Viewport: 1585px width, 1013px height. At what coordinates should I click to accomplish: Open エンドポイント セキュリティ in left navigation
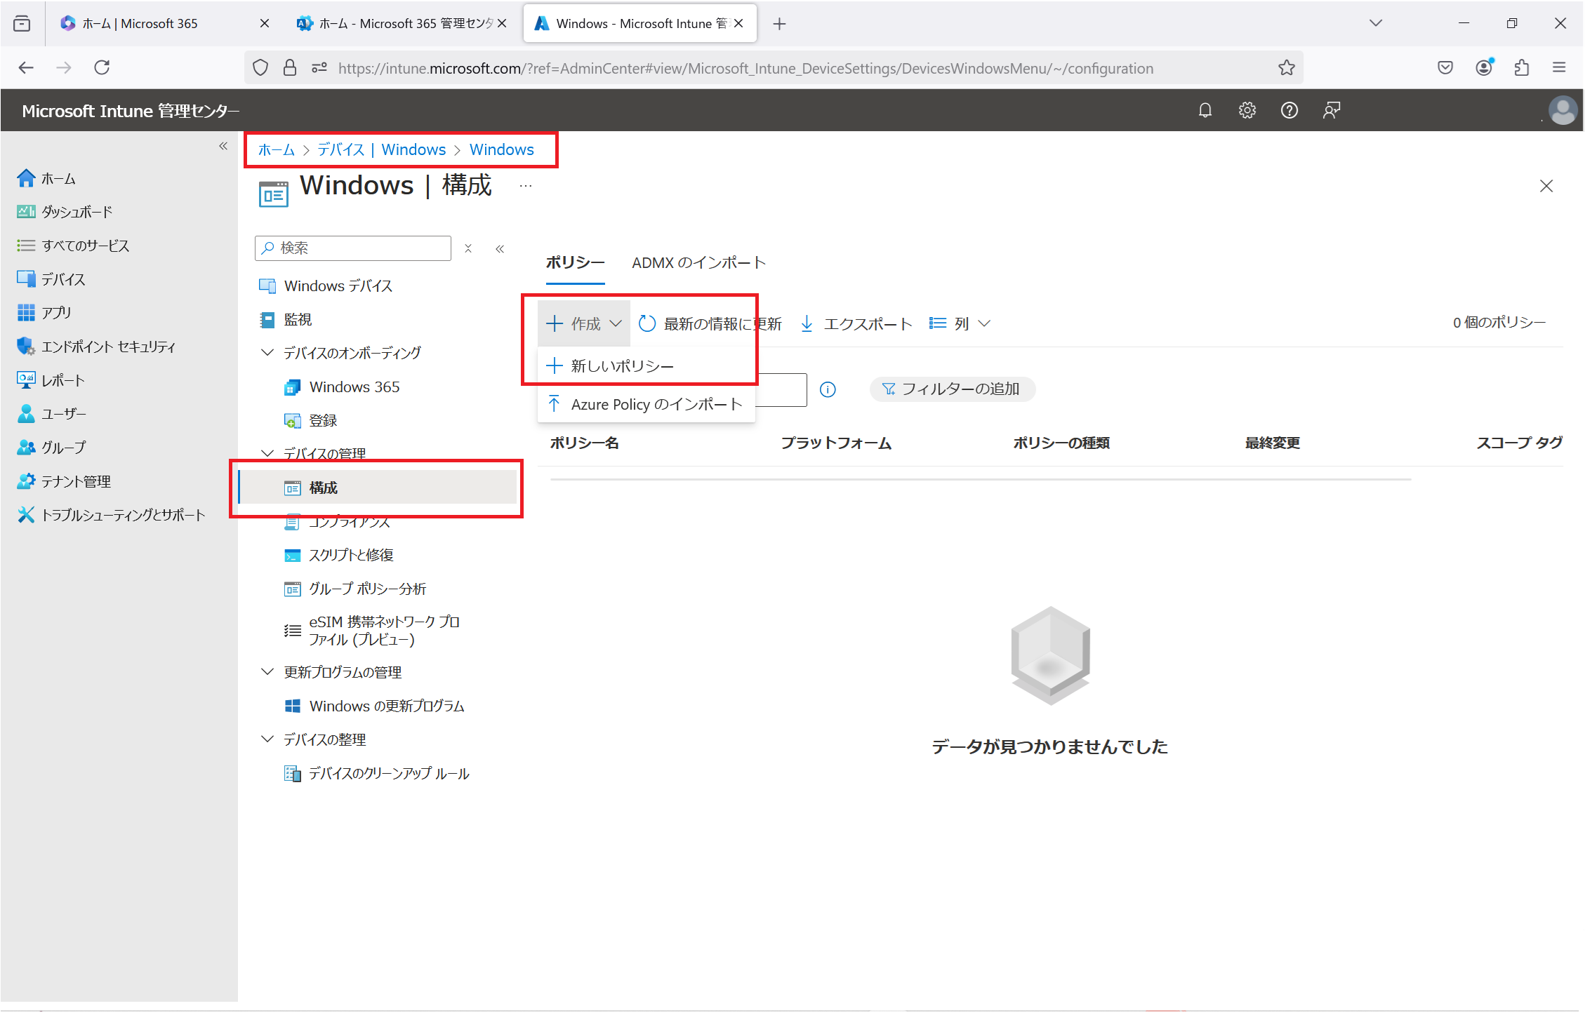tap(96, 347)
